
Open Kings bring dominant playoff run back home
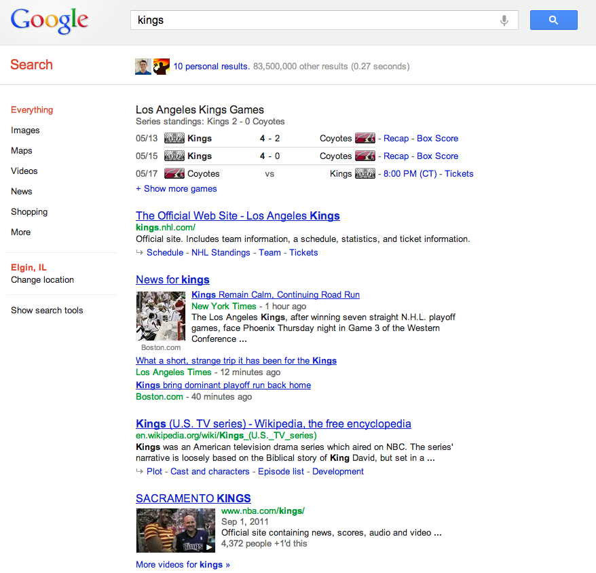coord(223,385)
